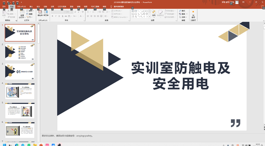The width and height of the screenshot is (265, 146).
Task: Click the Paste (粘贴) clipboard icon
Action: pyautogui.click(x=4, y=13)
